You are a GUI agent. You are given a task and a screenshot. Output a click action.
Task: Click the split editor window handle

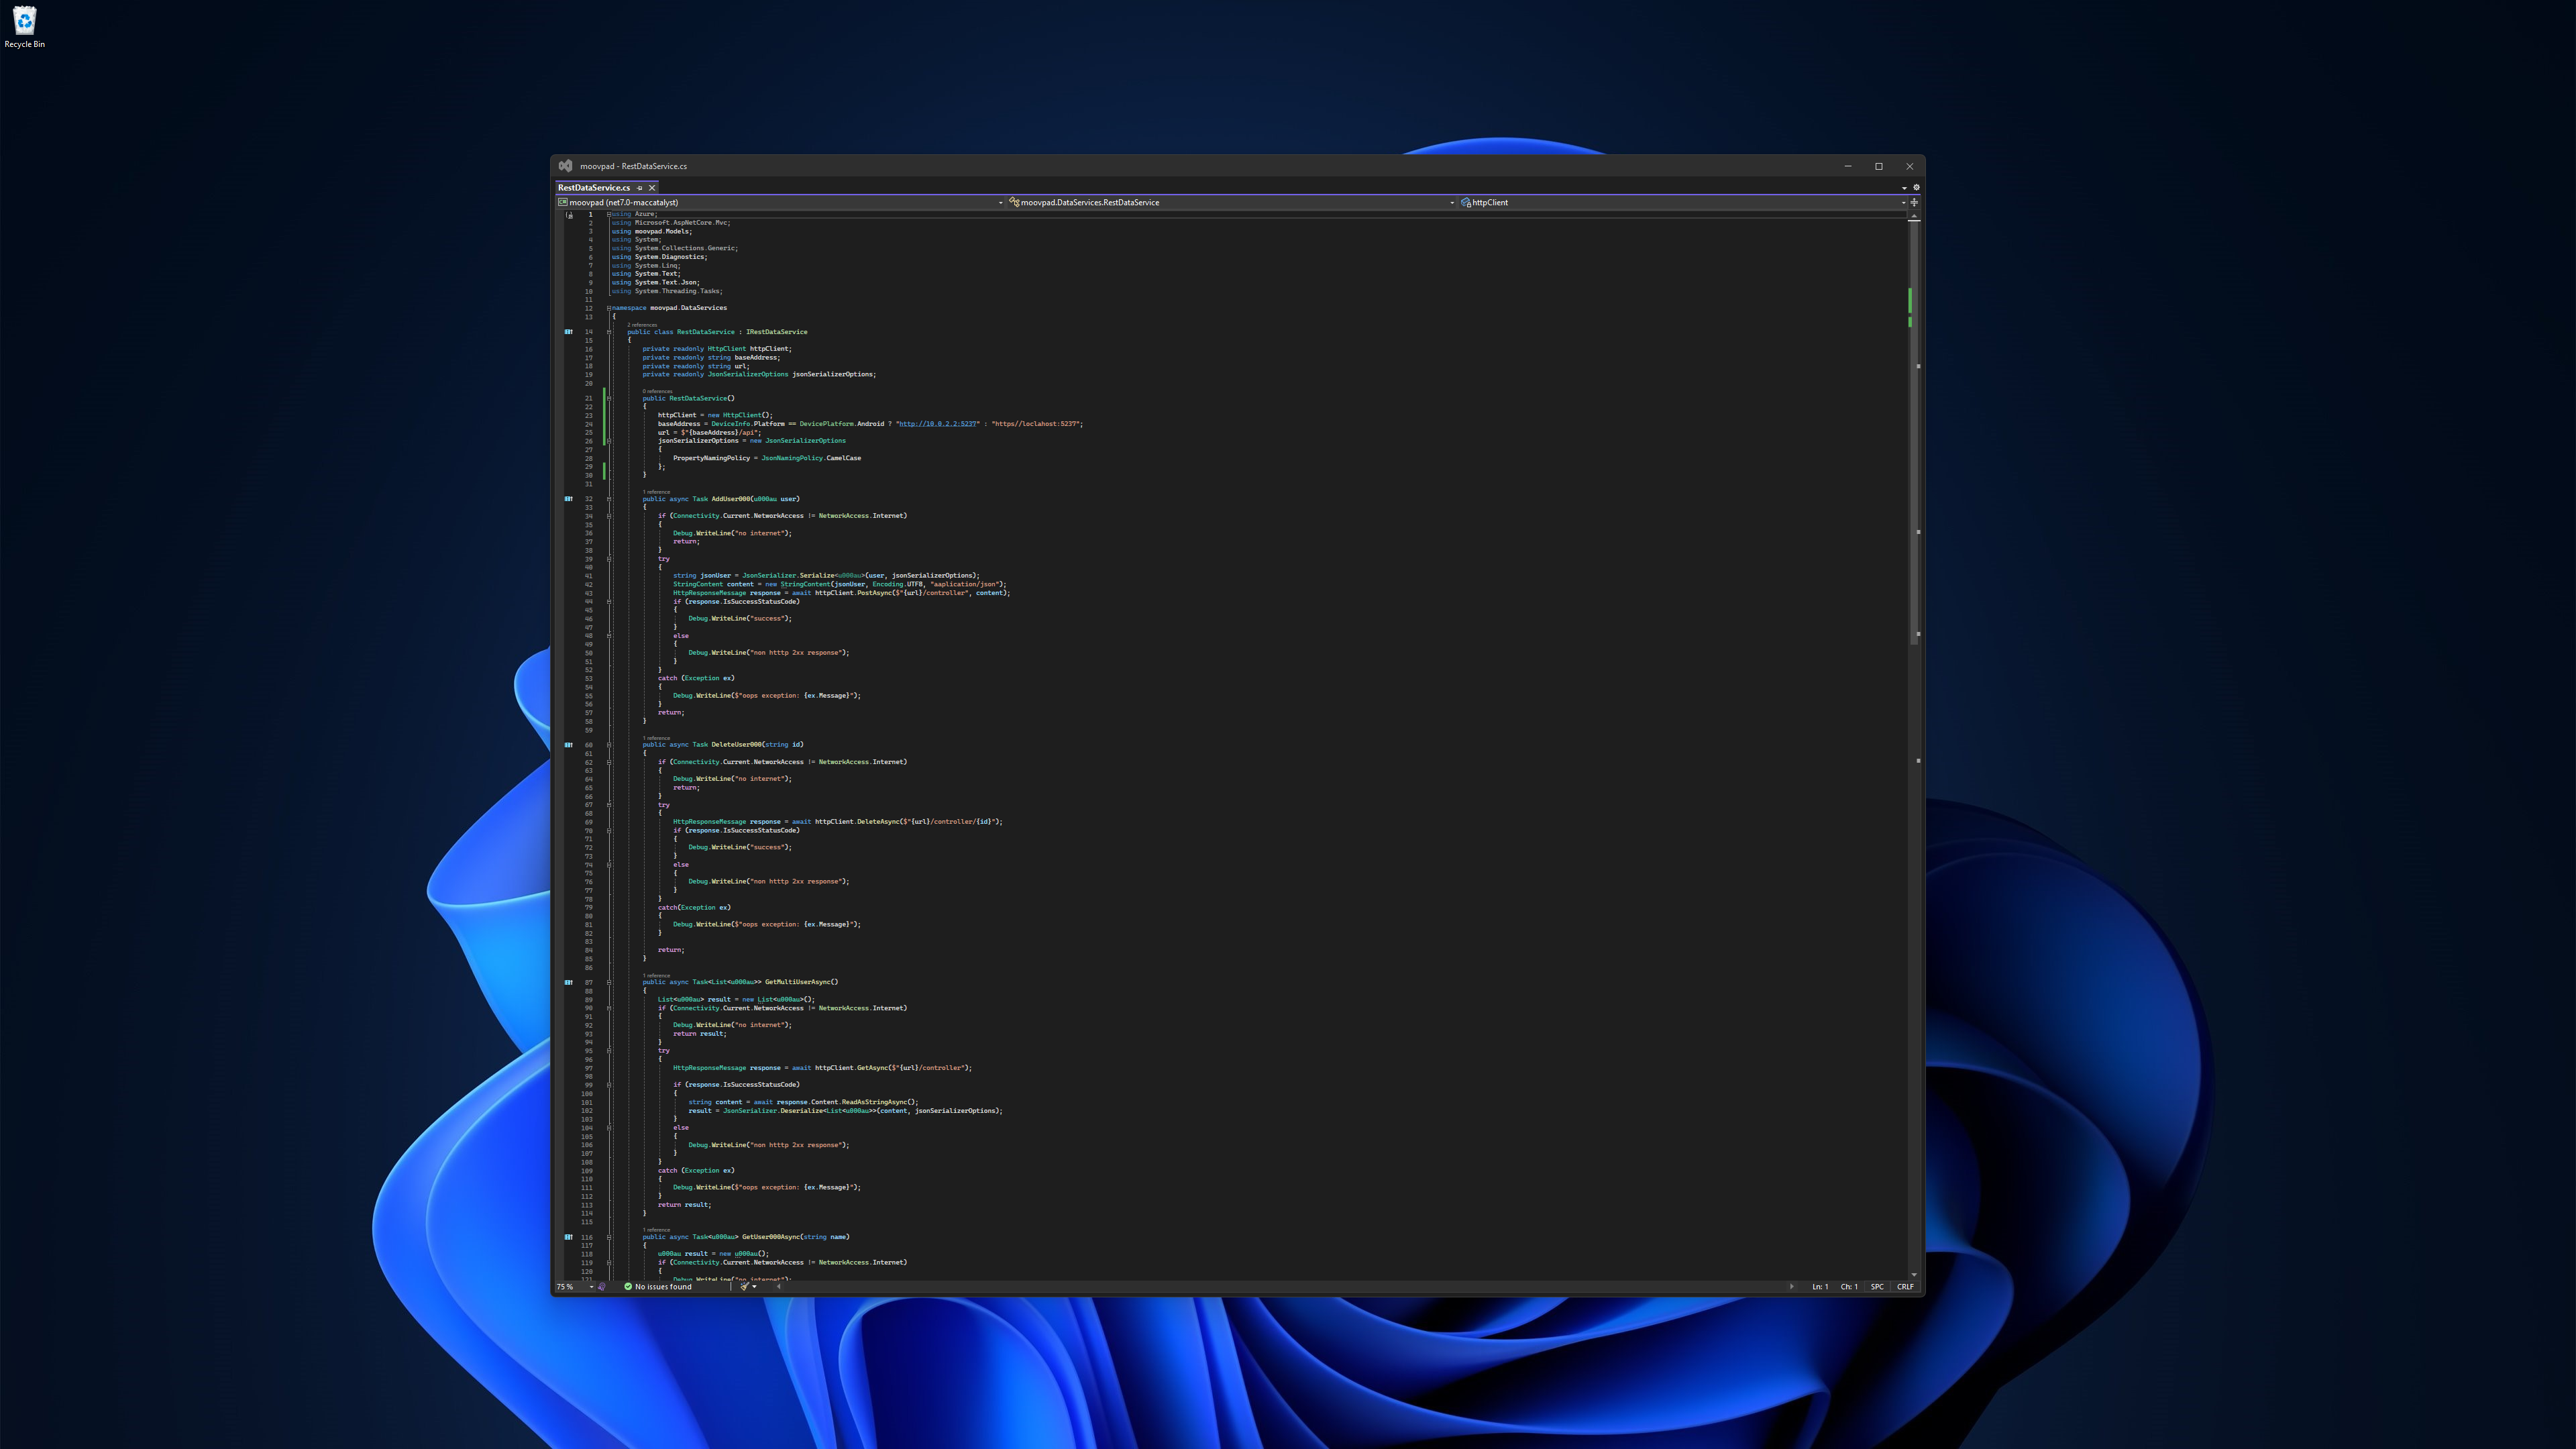point(1914,203)
